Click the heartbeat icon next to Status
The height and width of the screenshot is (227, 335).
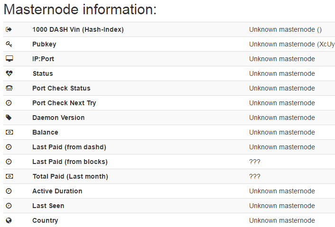[x=9, y=73]
